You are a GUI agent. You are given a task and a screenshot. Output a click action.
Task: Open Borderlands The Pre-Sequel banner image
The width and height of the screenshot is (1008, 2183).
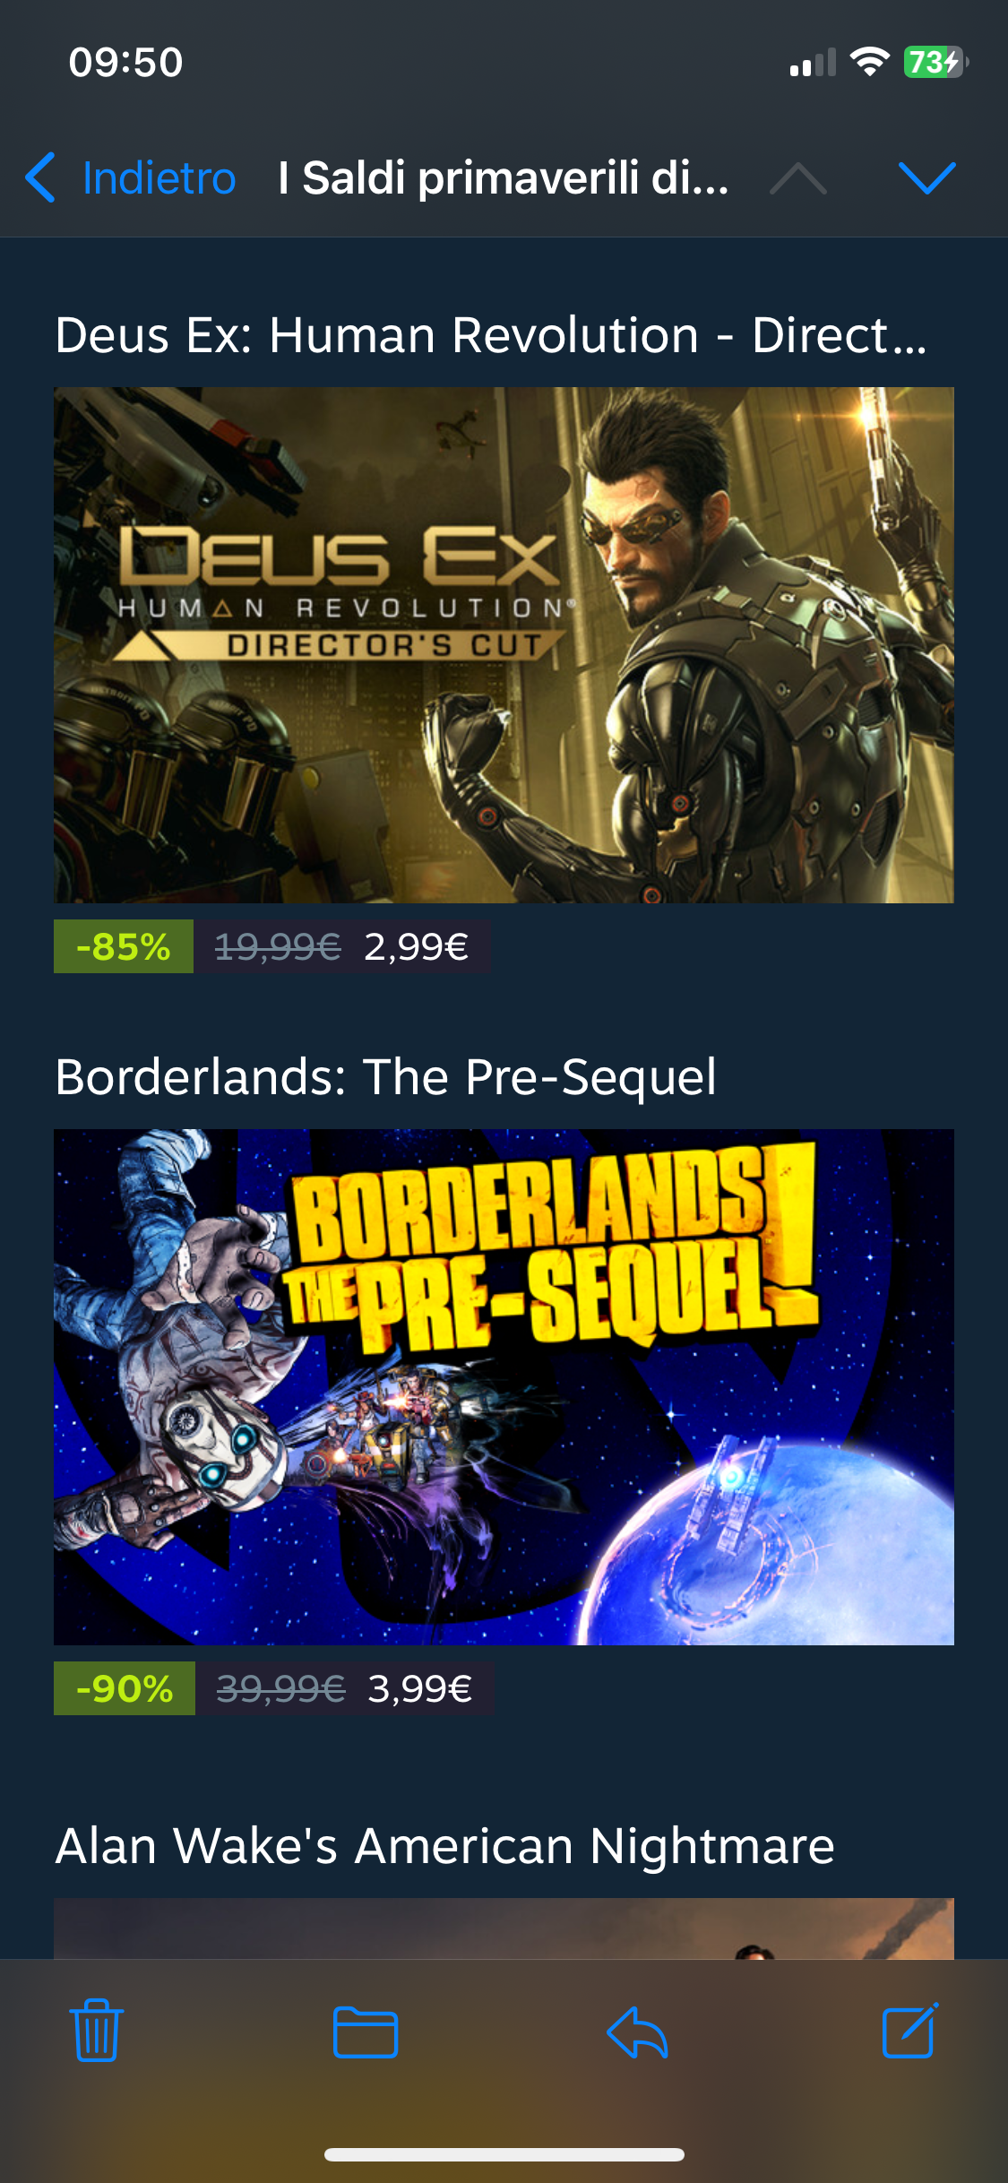(x=504, y=1387)
